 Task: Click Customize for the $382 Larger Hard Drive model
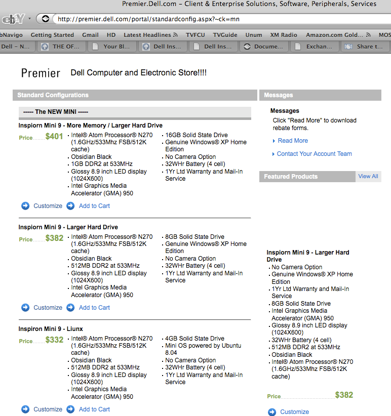48,308
